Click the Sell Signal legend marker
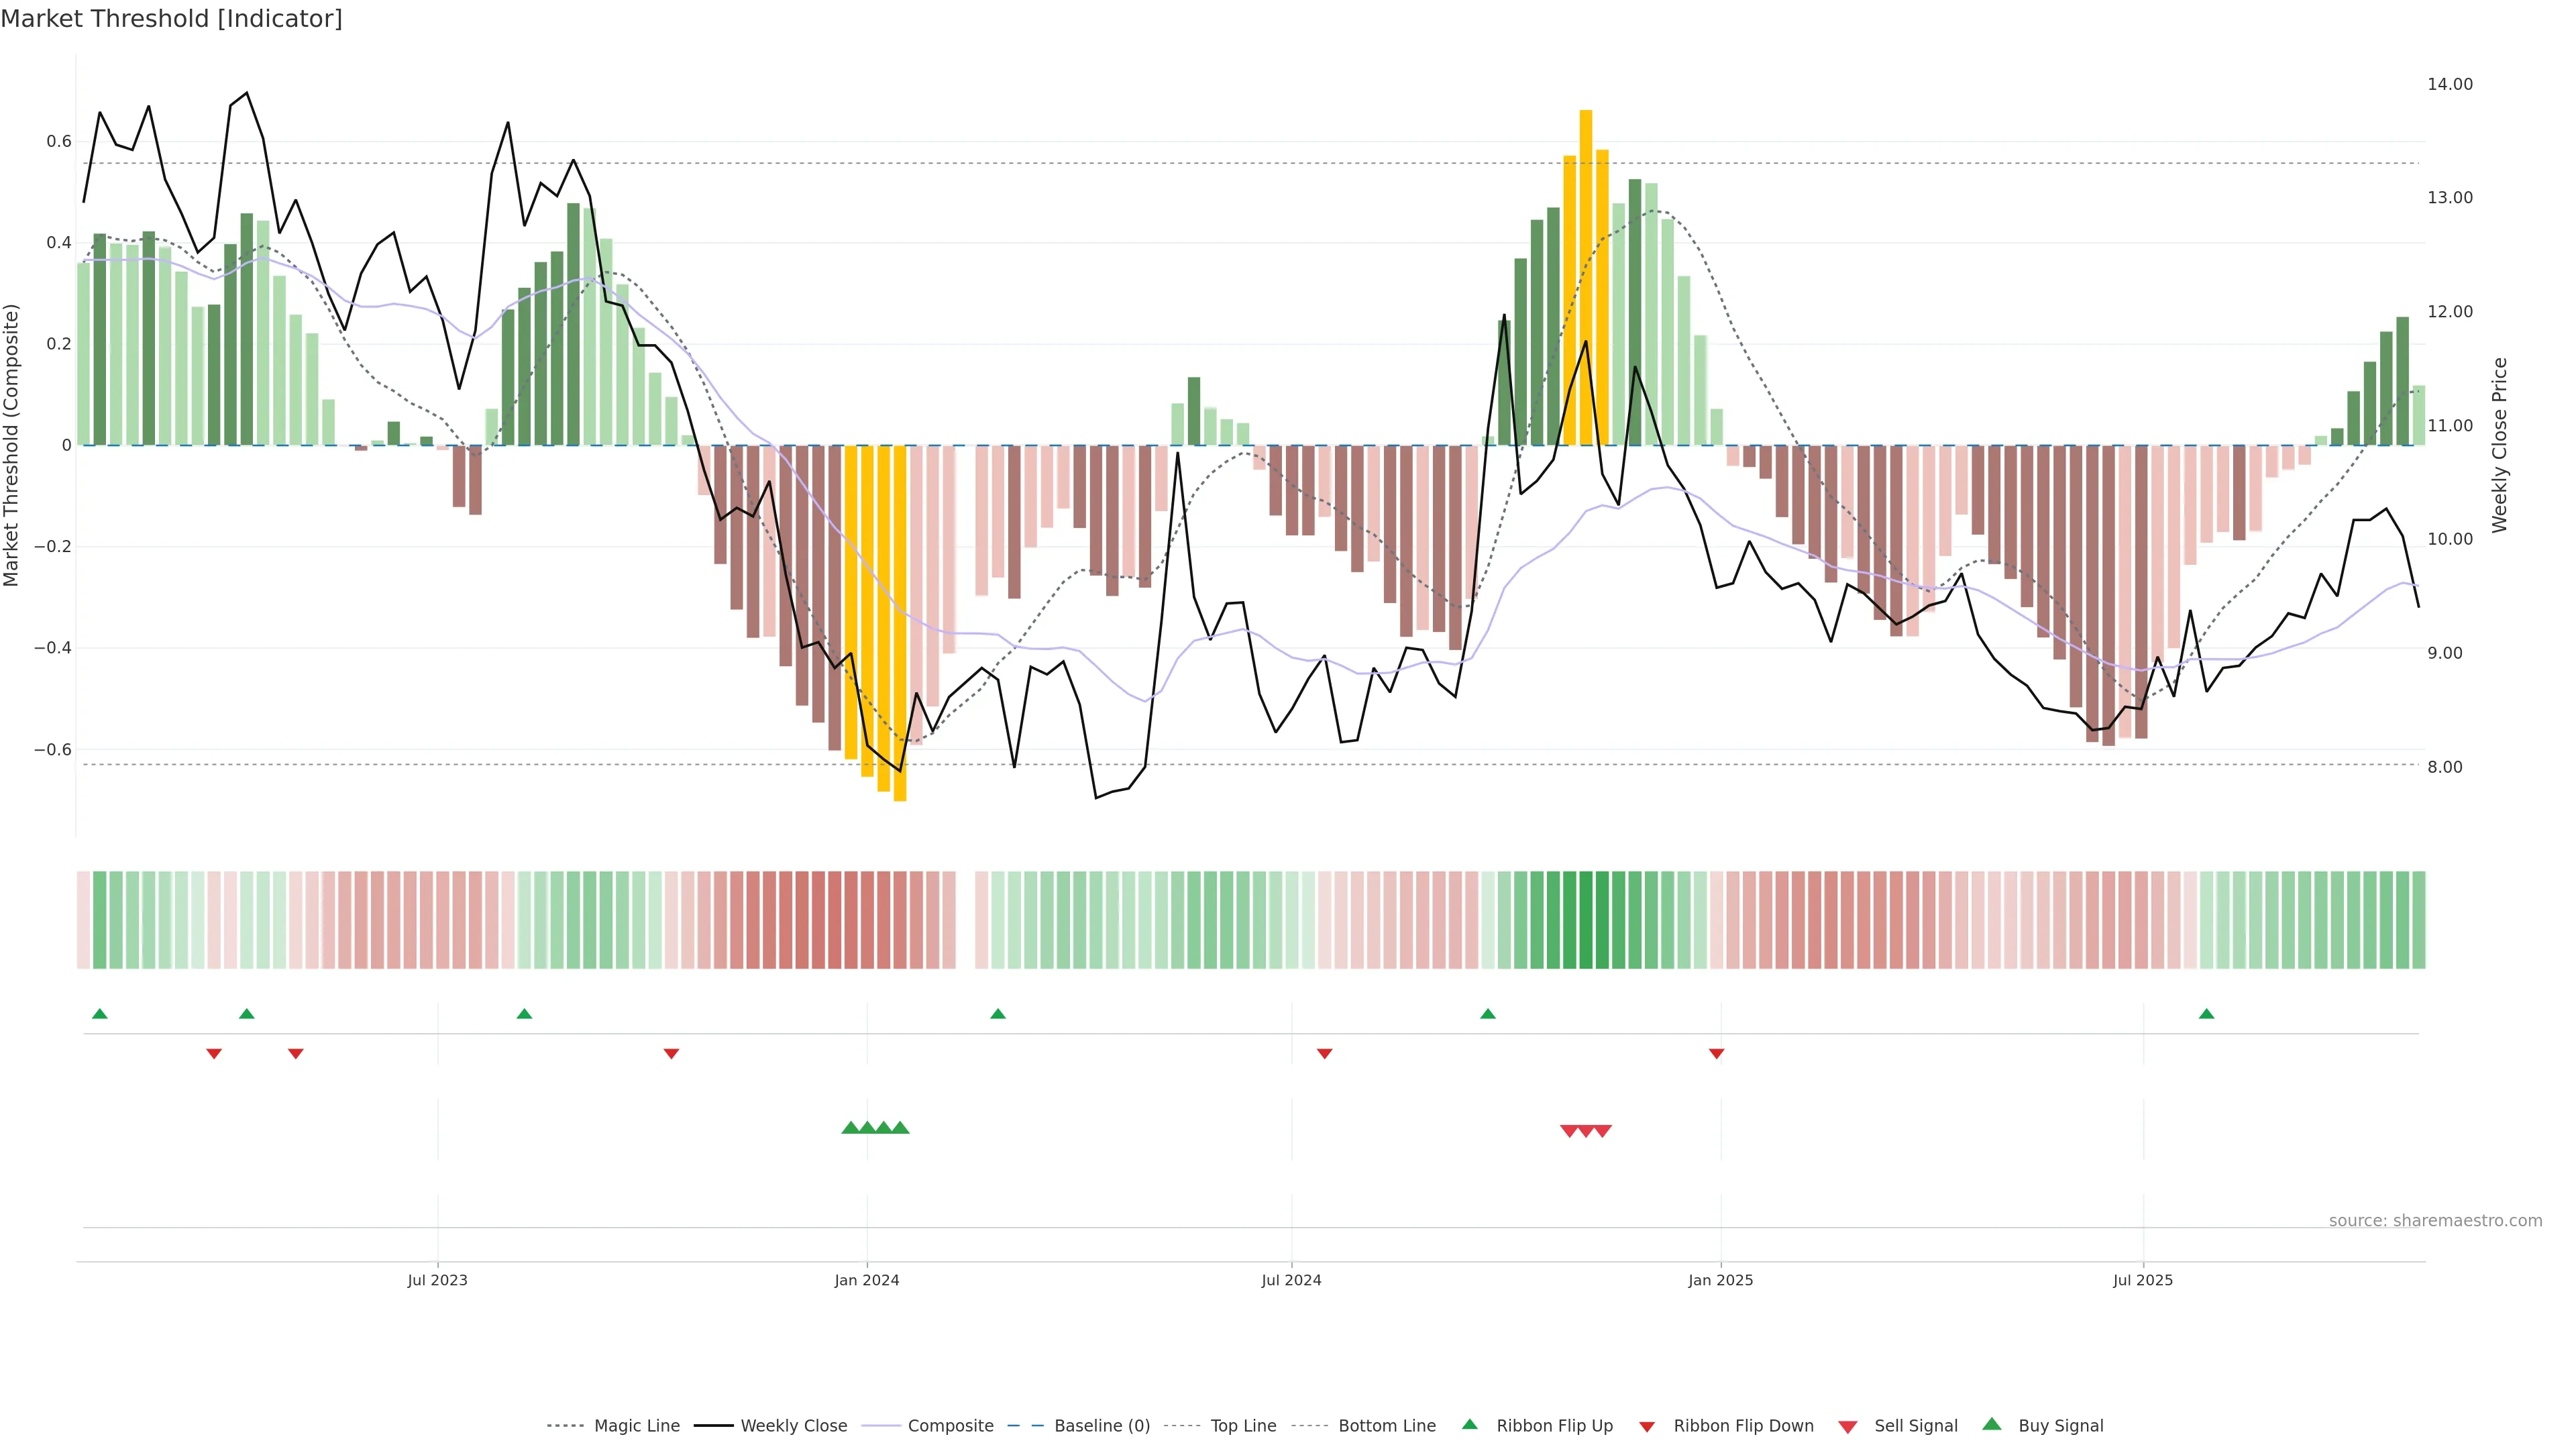 [x=1847, y=1427]
